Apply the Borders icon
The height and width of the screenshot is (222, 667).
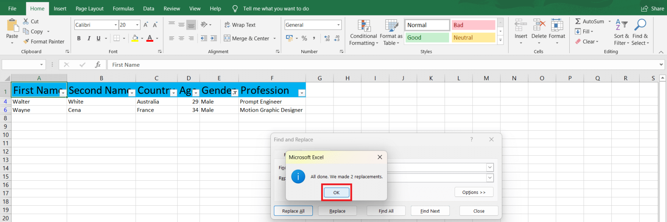pyautogui.click(x=116, y=38)
